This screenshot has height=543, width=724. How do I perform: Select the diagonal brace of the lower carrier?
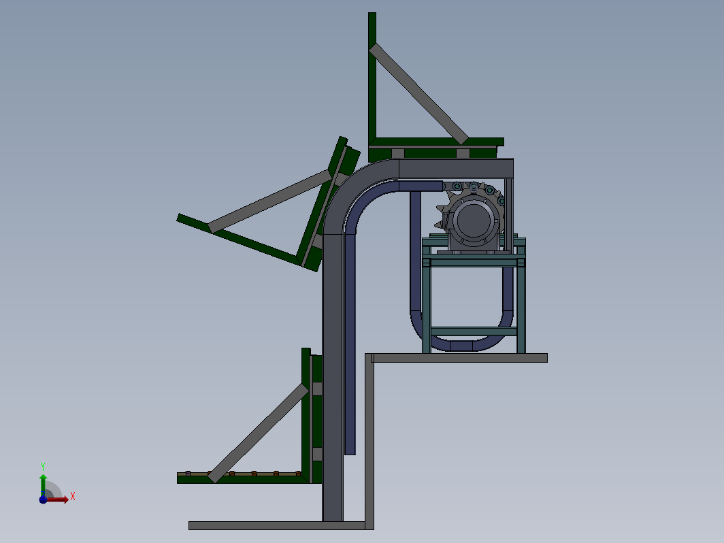pyautogui.click(x=258, y=433)
